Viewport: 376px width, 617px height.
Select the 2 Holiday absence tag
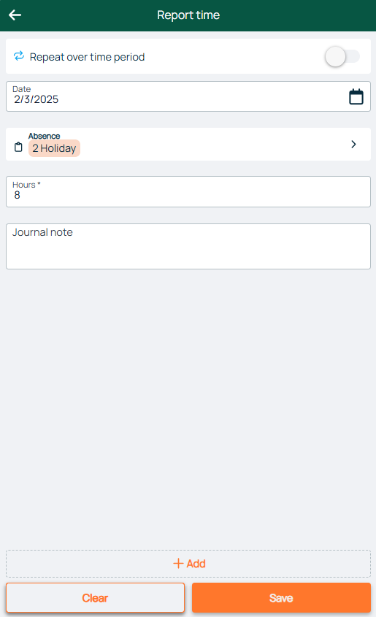(54, 148)
